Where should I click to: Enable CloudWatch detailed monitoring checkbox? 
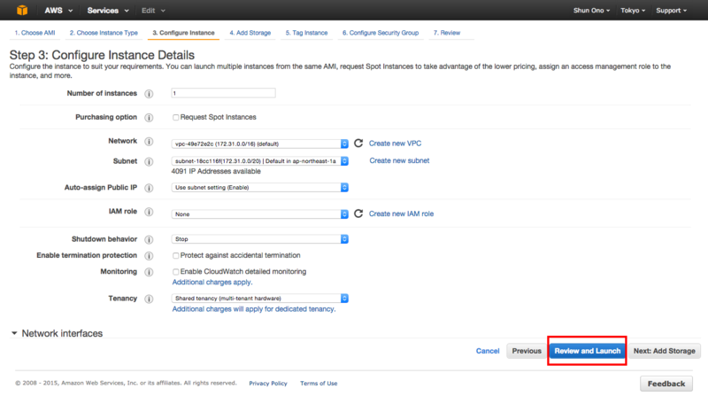point(175,272)
